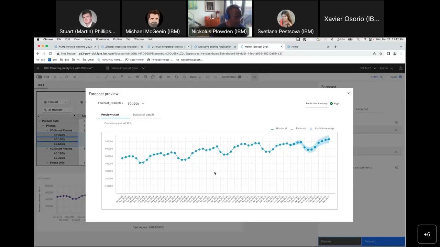Toggle the Edit mode switch

pos(39,77)
